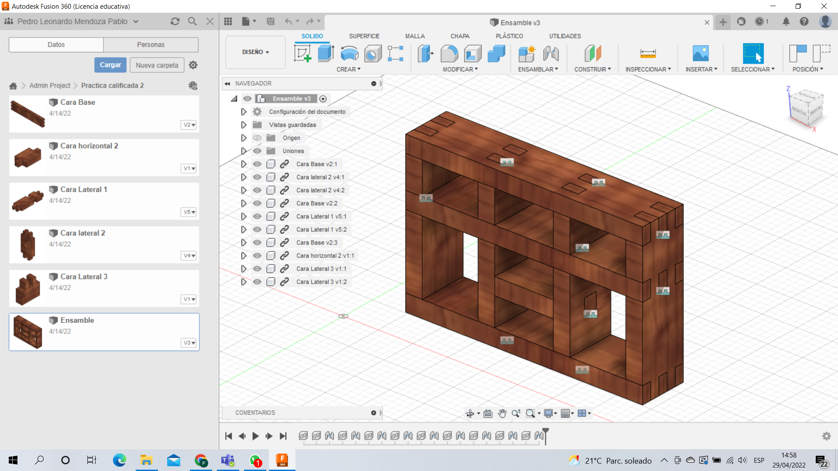Click the Joint icon in Ensamblar
This screenshot has height=471, width=838.
[551, 54]
